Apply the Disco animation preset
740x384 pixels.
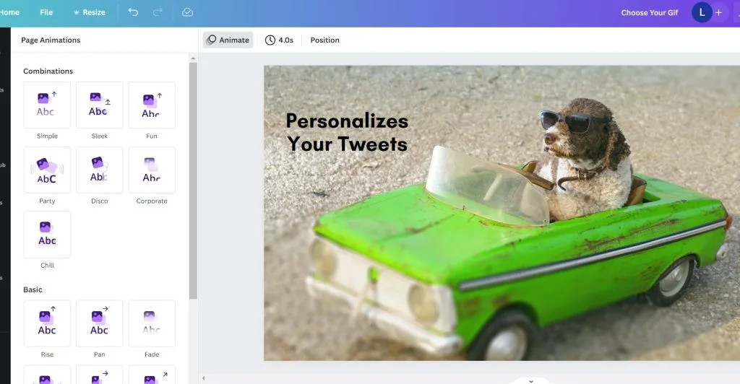99,170
